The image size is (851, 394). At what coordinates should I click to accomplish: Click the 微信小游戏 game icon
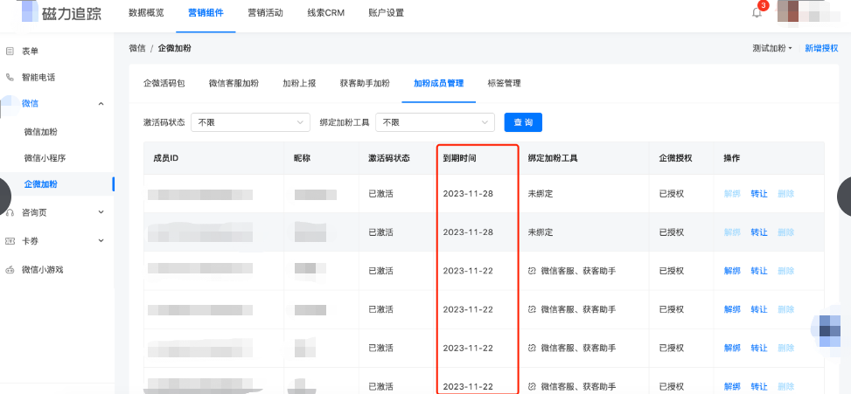[10, 269]
